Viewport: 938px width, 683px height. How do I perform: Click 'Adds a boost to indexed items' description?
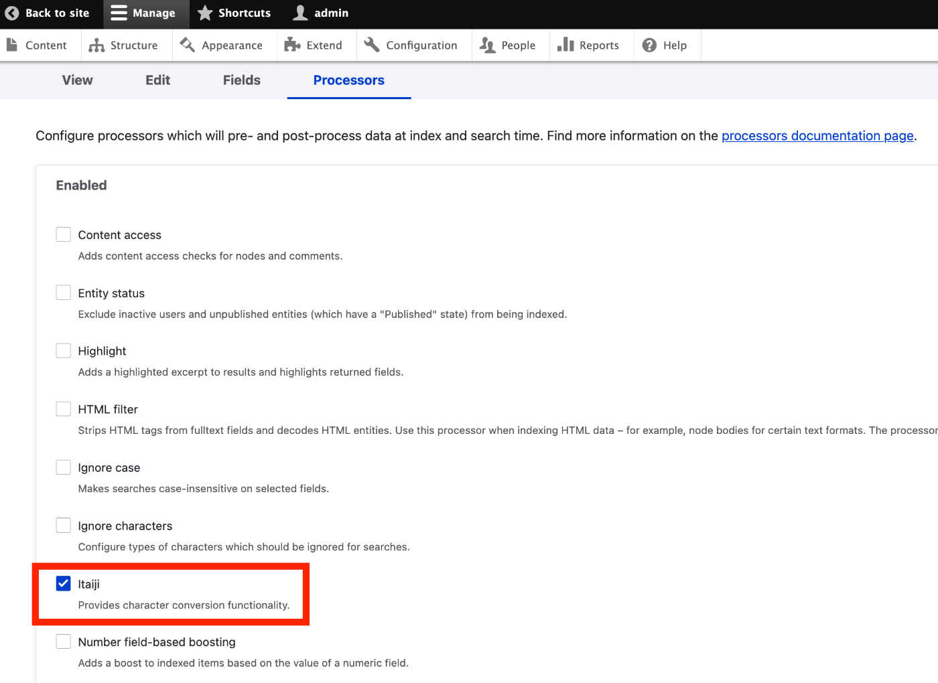(x=243, y=663)
